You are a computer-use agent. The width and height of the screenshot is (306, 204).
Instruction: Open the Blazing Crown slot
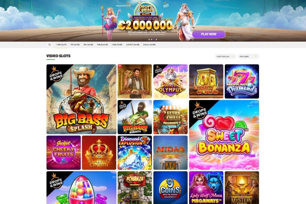coord(99,153)
